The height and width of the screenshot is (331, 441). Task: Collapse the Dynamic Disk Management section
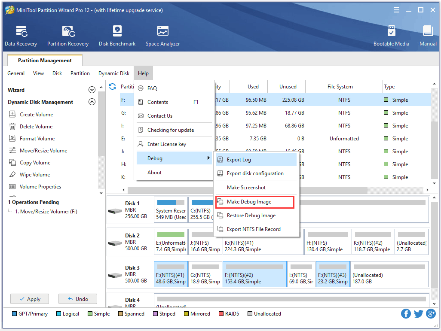pyautogui.click(x=92, y=102)
